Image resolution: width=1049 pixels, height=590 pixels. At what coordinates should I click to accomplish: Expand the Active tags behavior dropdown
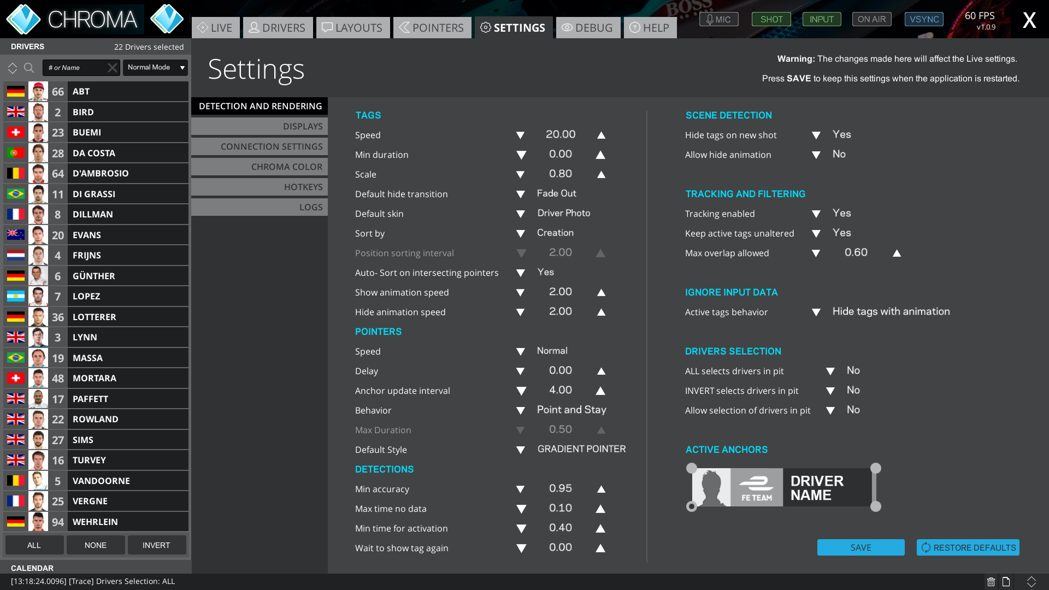point(816,312)
